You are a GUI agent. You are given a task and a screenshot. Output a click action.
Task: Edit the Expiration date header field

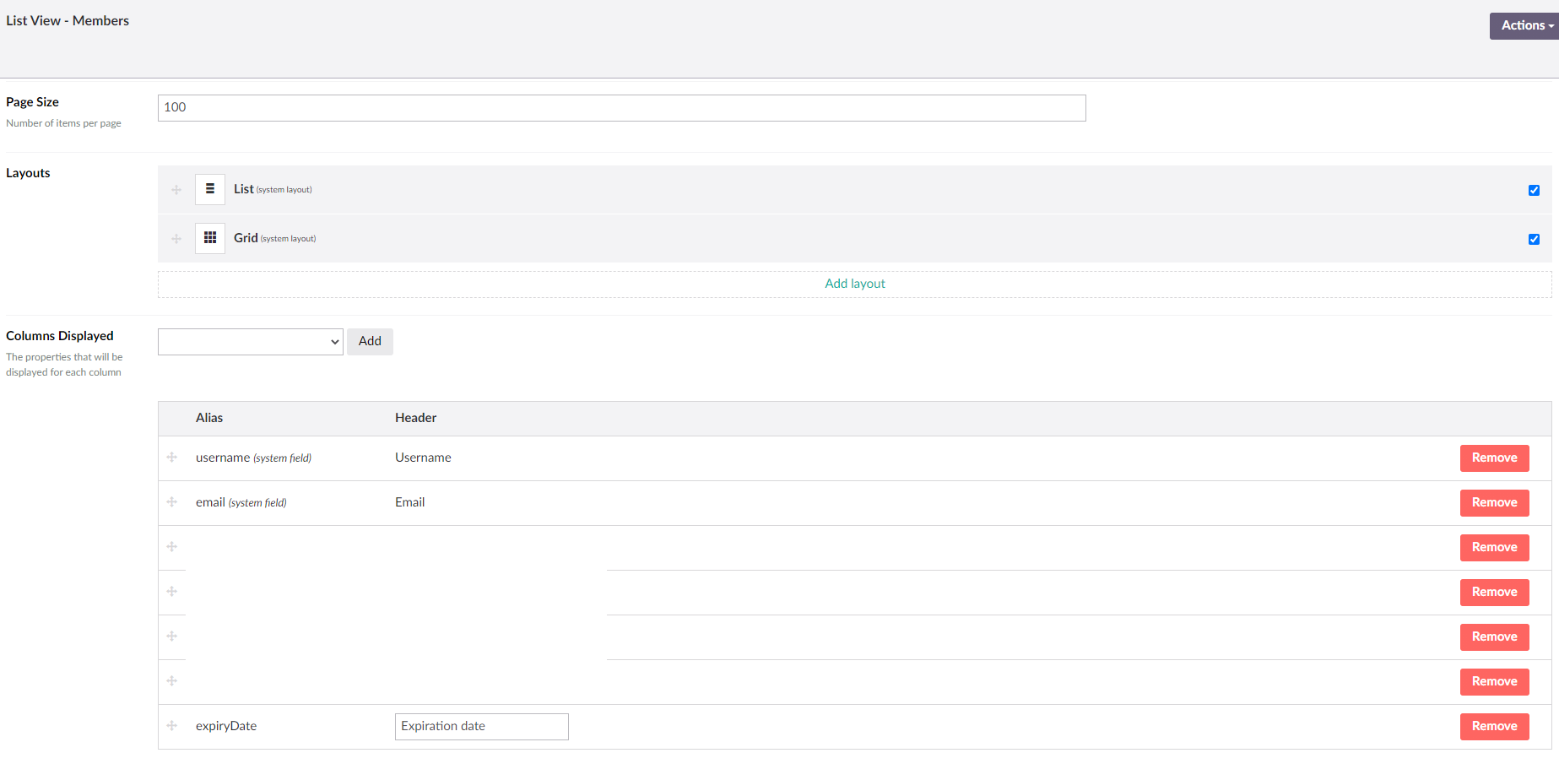[x=481, y=727]
